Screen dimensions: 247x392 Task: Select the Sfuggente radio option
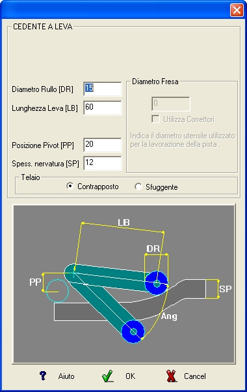pos(138,187)
